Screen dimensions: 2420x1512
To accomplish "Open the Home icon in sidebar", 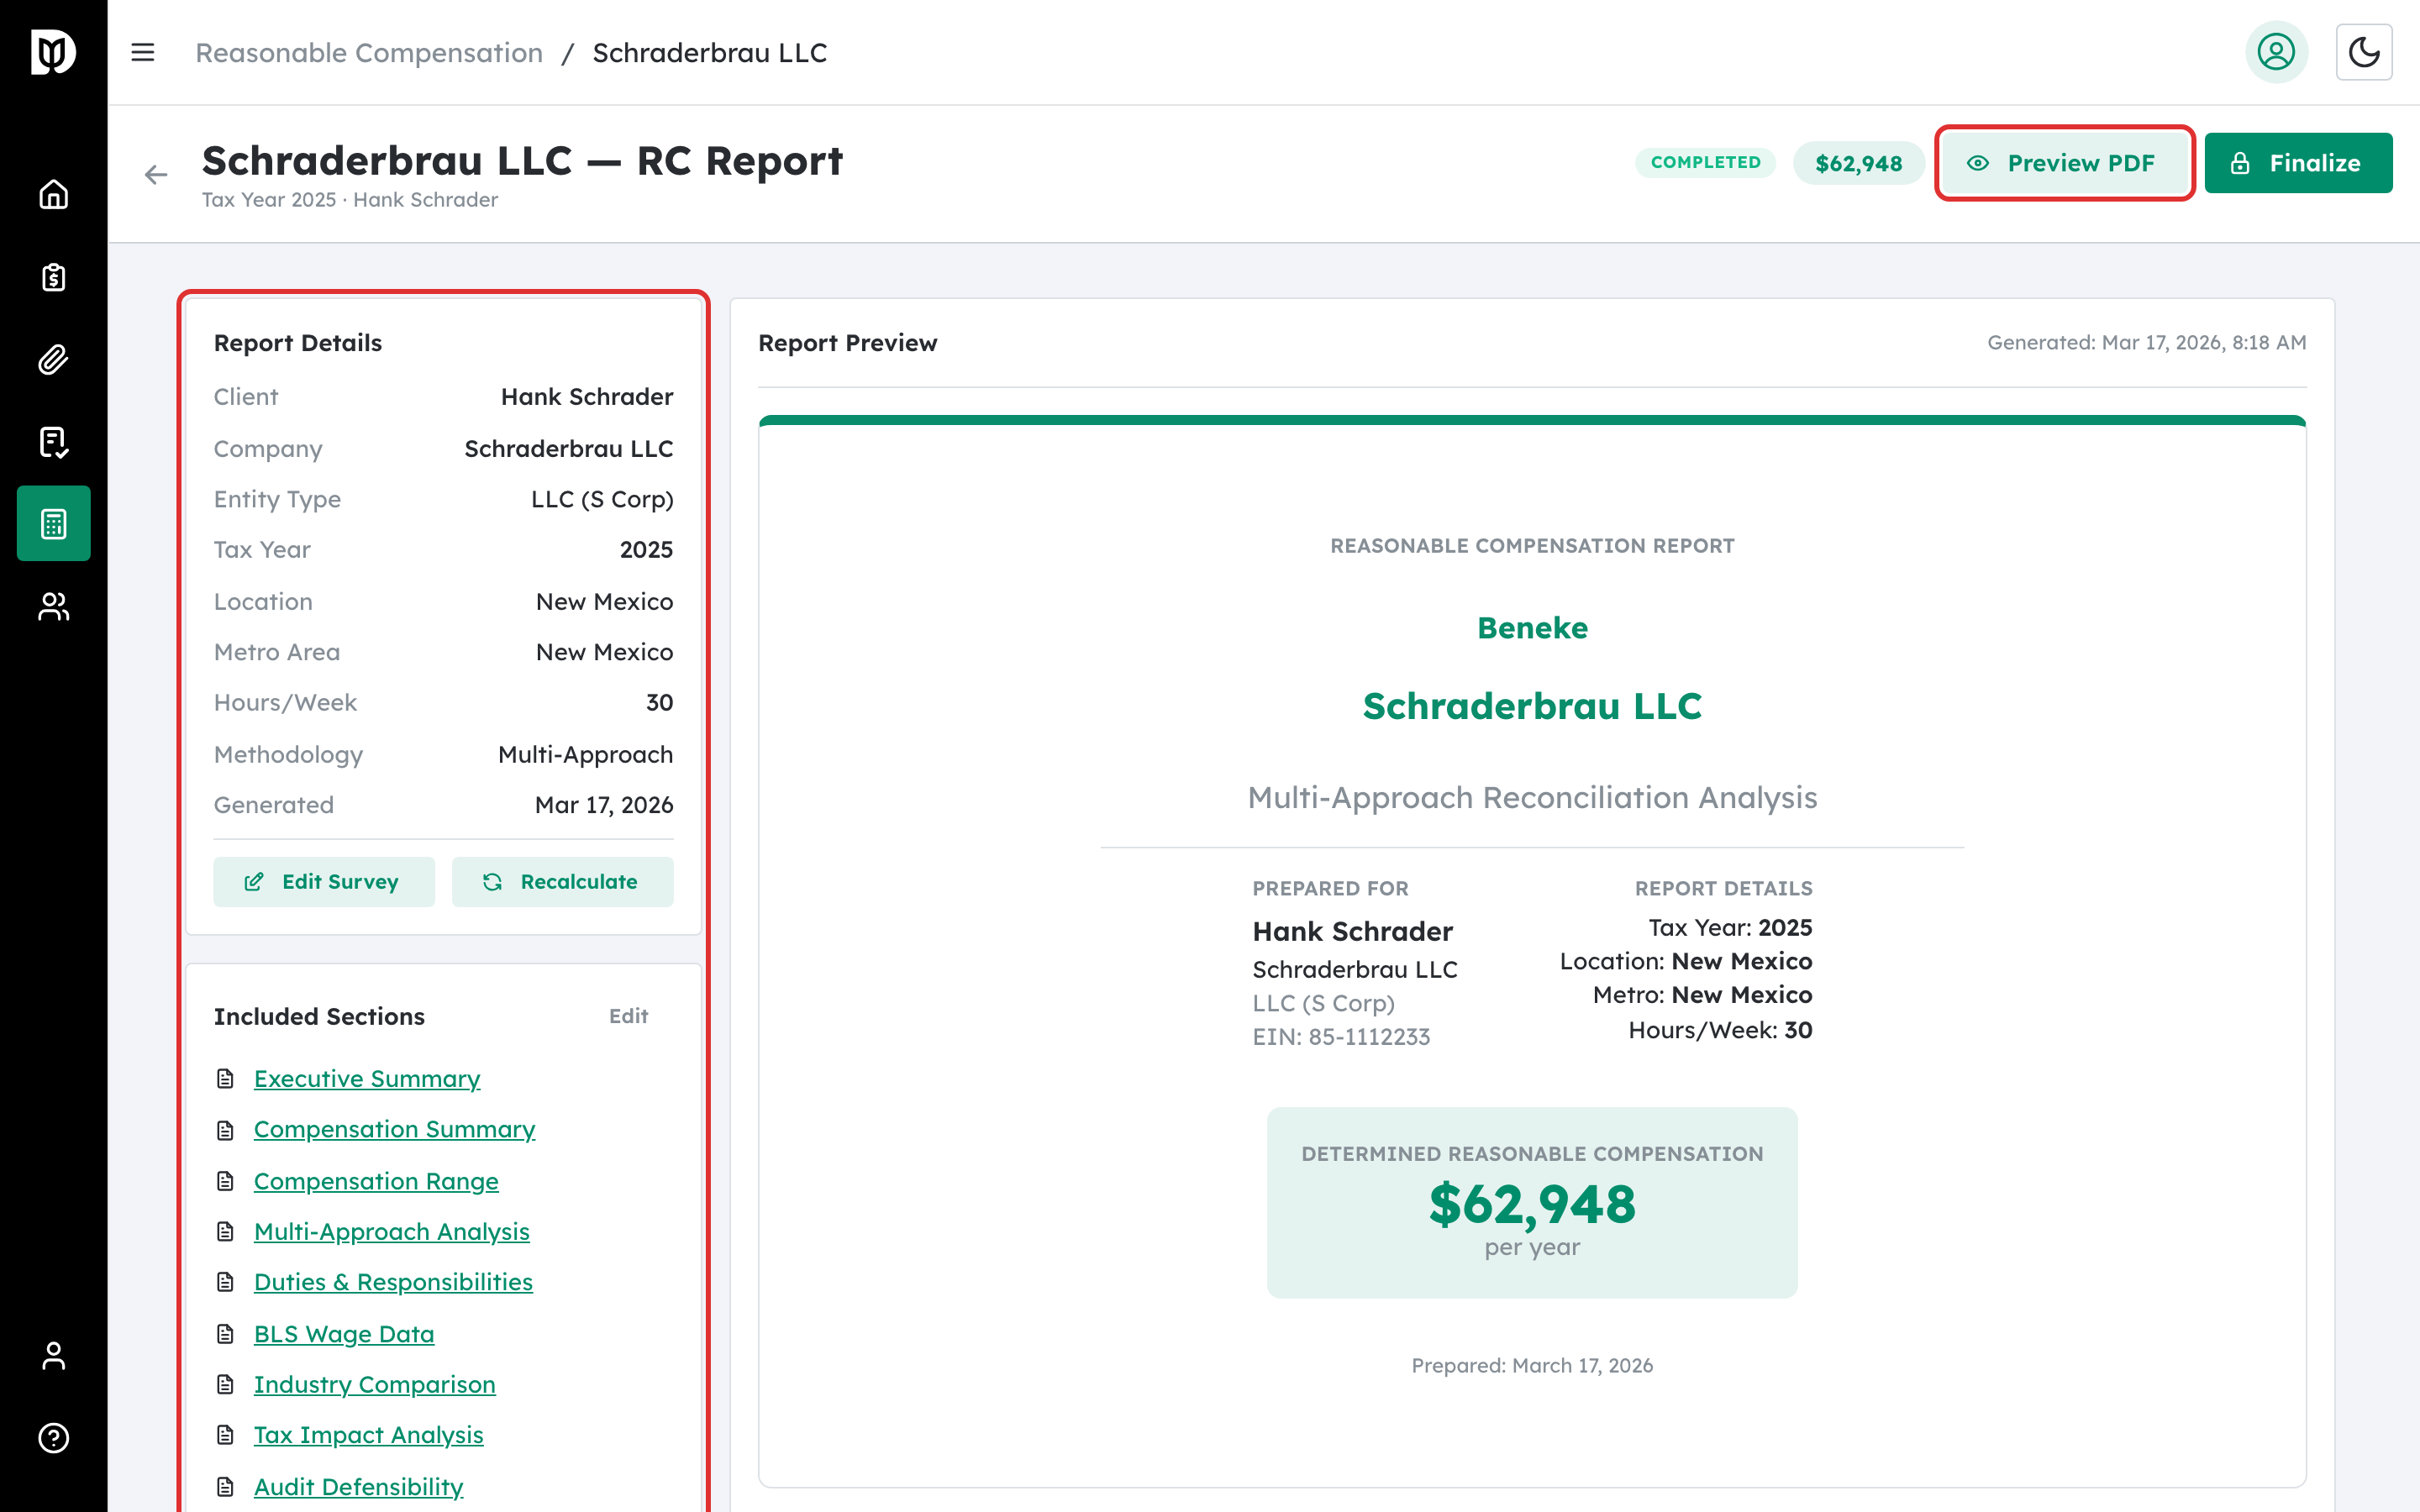I will (53, 196).
